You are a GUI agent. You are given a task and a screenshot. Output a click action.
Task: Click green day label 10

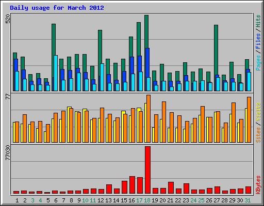pos(85,200)
